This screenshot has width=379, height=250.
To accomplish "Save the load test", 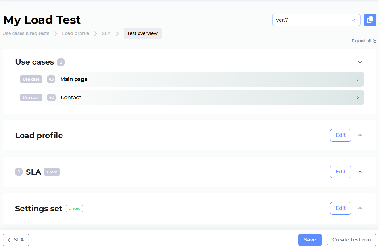I will tap(310, 240).
